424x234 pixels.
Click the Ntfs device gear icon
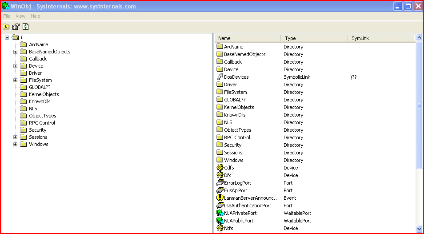[x=220, y=228]
